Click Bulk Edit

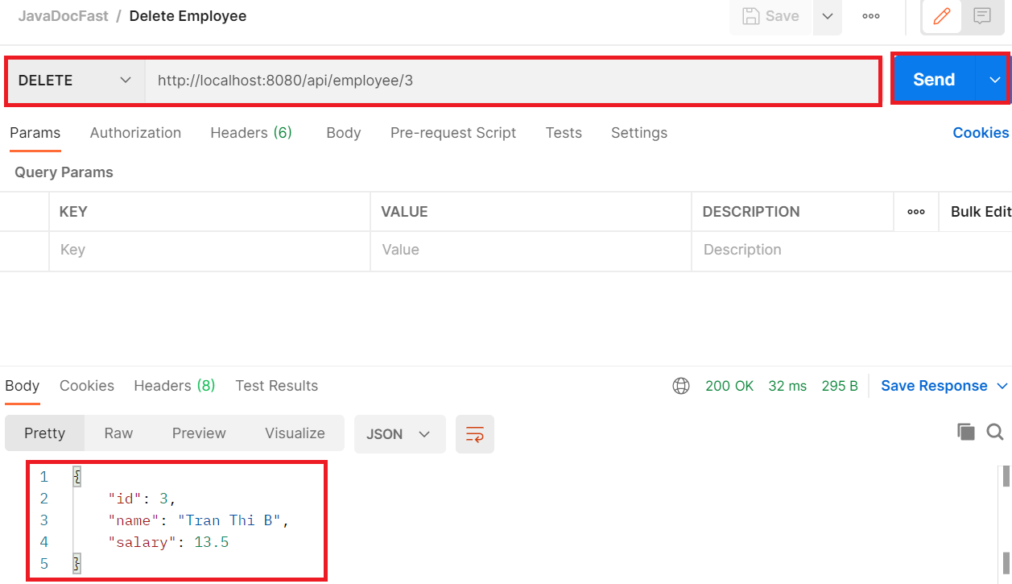click(x=981, y=212)
